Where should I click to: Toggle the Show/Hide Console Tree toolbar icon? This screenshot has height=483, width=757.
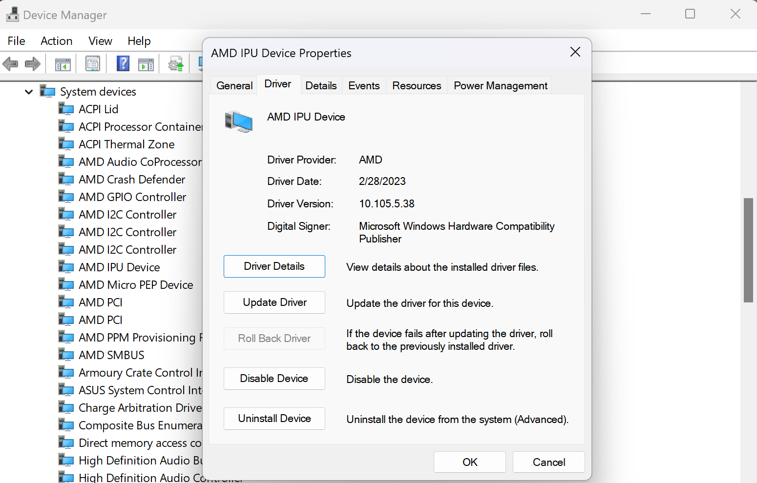pos(63,64)
